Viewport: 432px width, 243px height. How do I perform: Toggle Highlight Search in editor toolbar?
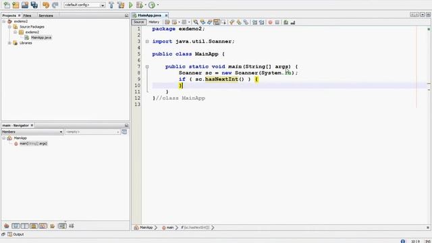pos(217,22)
